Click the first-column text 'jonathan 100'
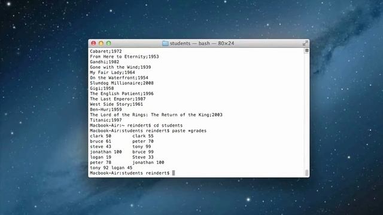The image size is (383, 215). point(106,152)
